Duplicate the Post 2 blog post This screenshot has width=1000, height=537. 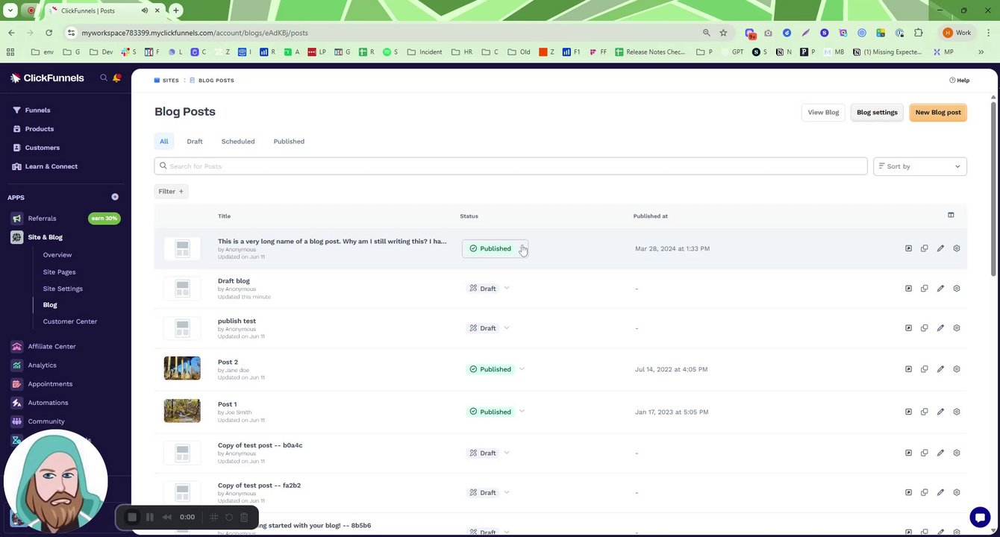(924, 369)
